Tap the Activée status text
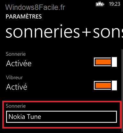Viewport: 123px width, 133px height. (x=19, y=64)
